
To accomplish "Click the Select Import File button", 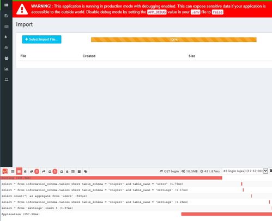I will (x=41, y=39).
